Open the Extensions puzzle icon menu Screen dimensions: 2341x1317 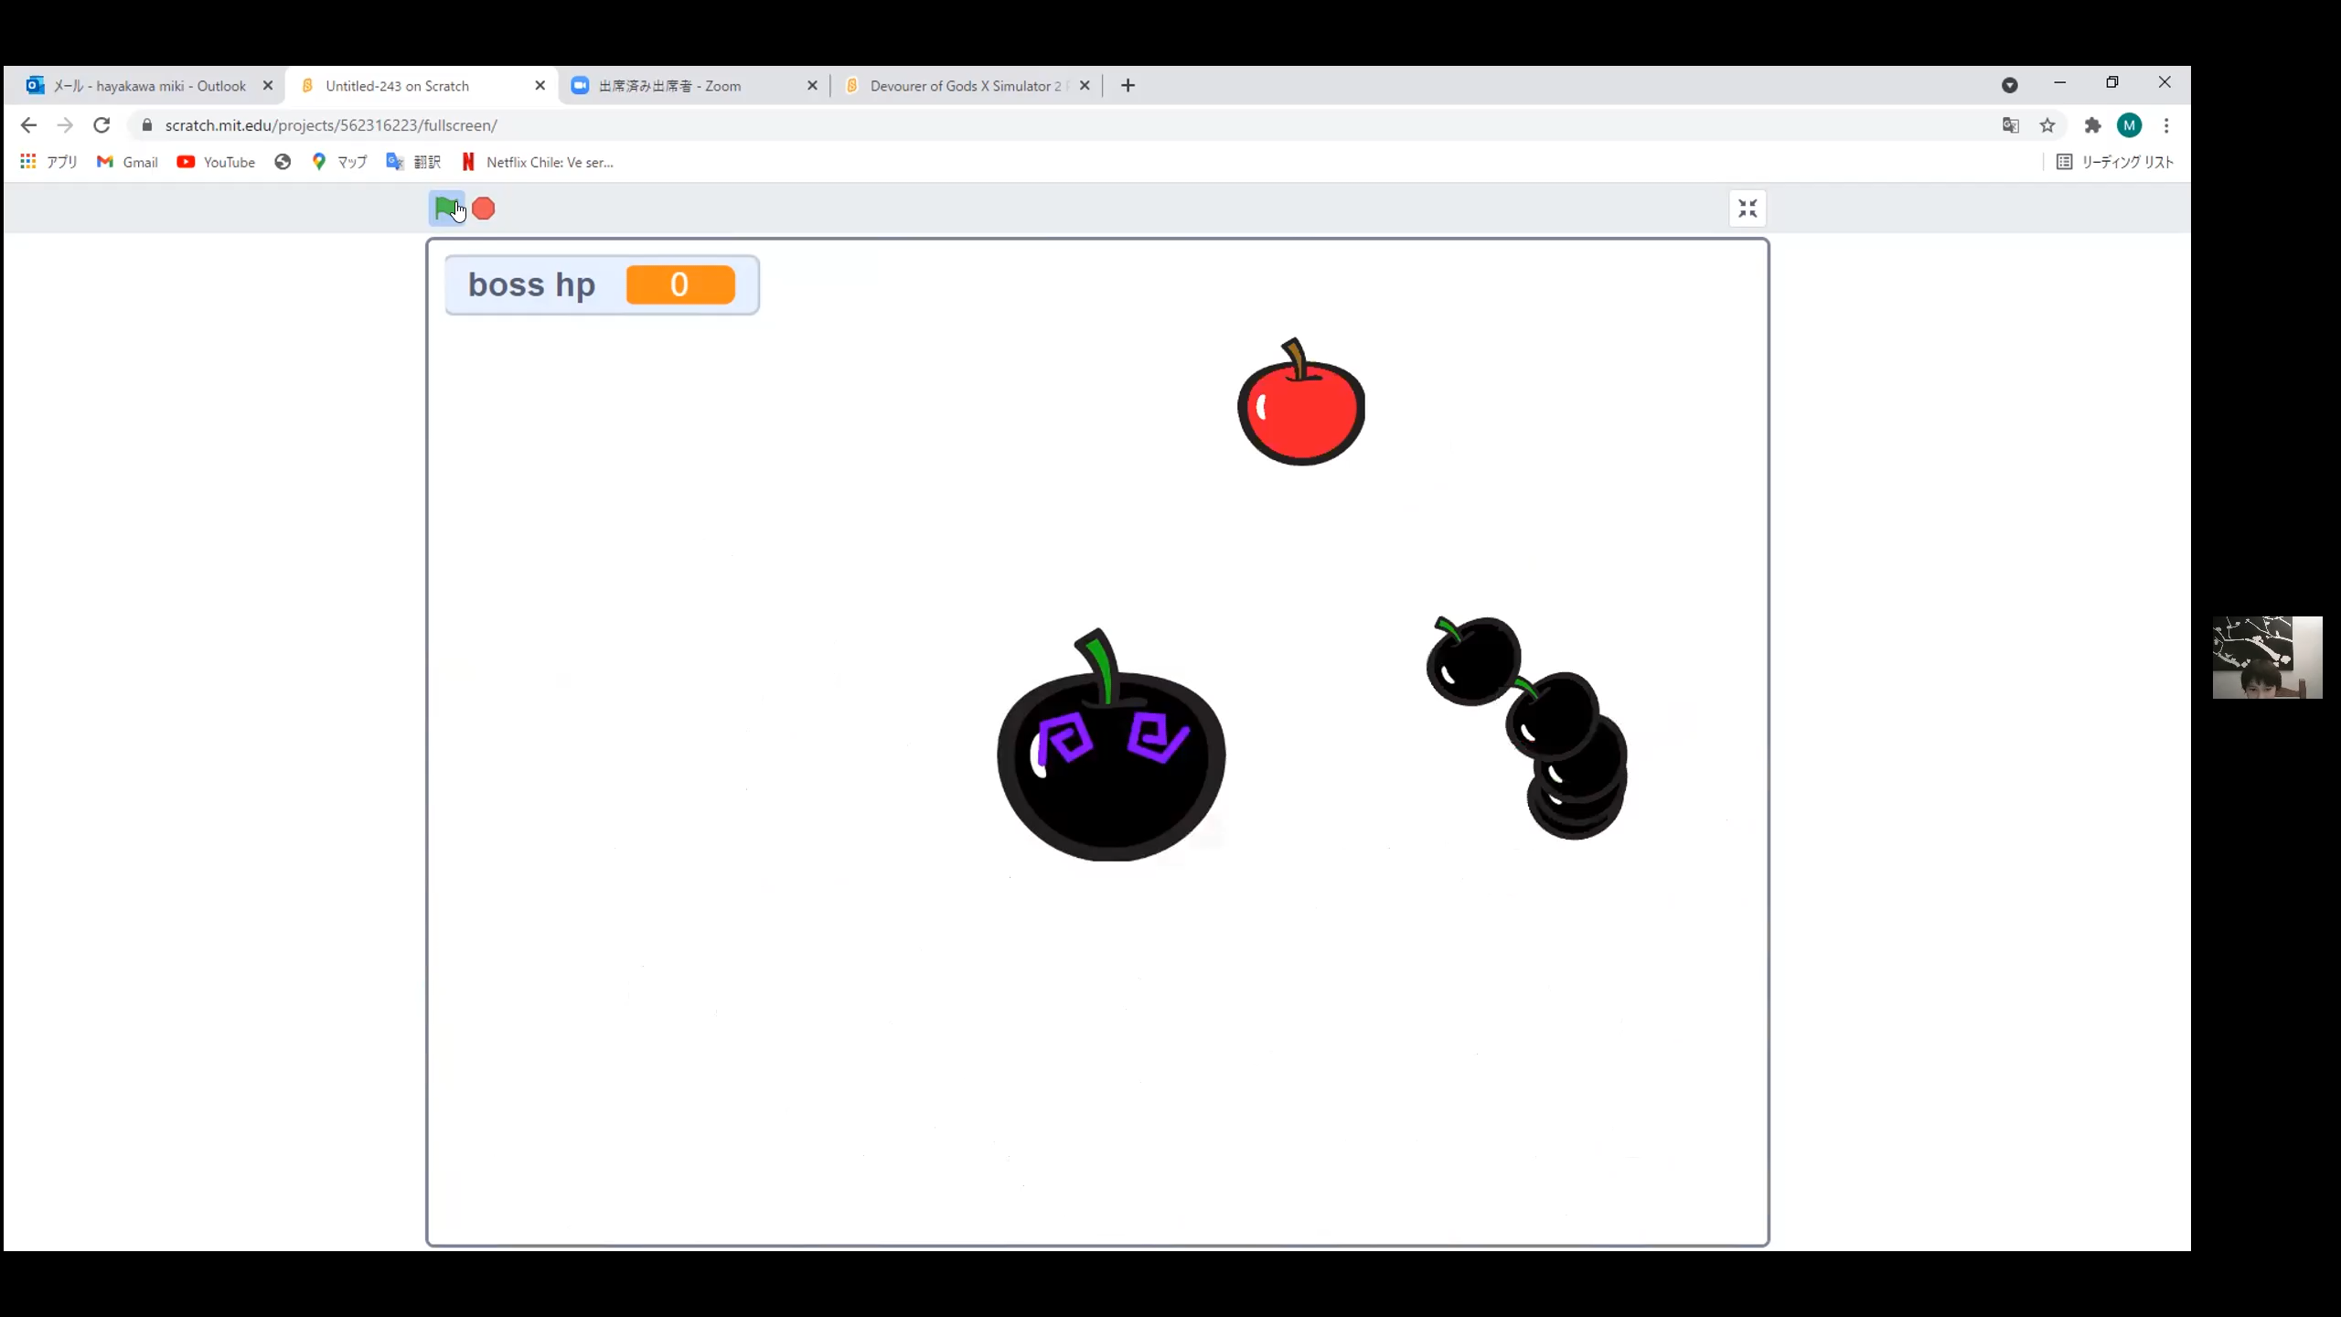[x=2092, y=125]
